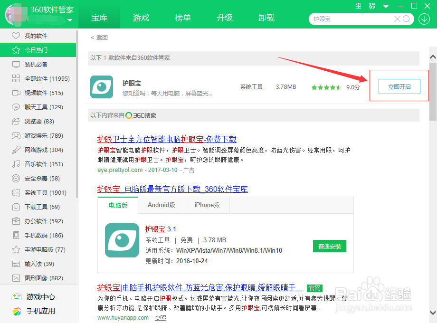Open 快照 snapshot link

click(160, 318)
